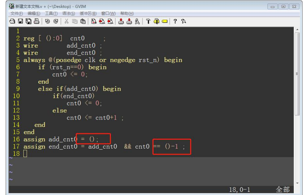304x195 pixels.
Task: Click the Paste clipboard icon
Action: (x=83, y=21)
